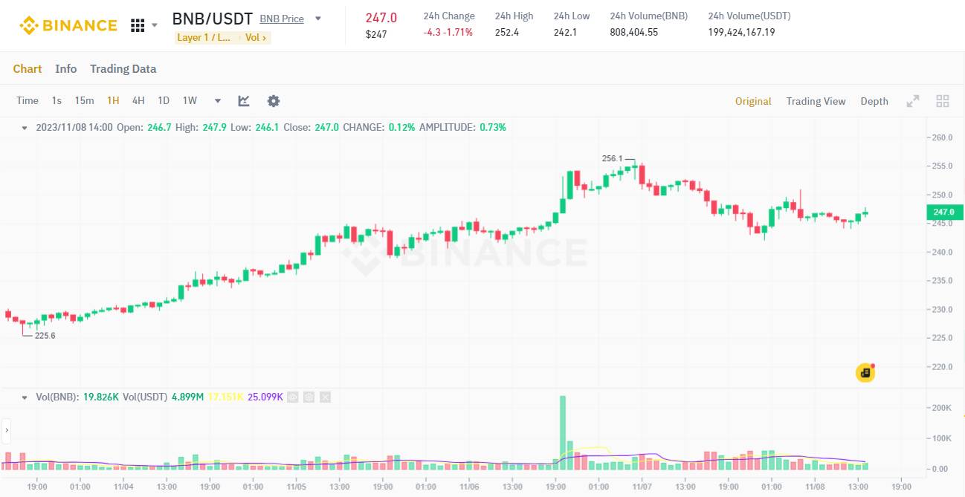Image resolution: width=965 pixels, height=497 pixels.
Task: Click the Vol tag link
Action: (256, 37)
